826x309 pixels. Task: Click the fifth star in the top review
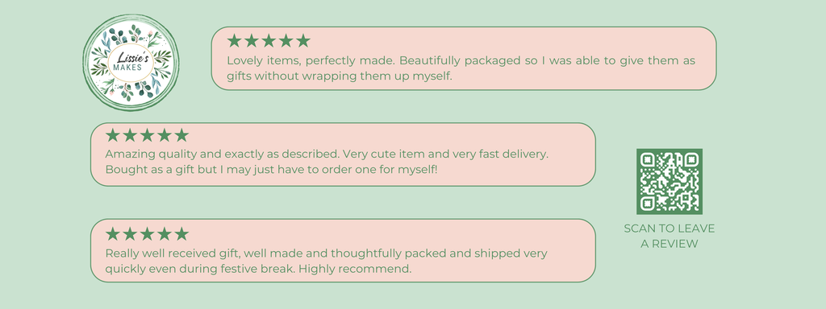pos(303,41)
